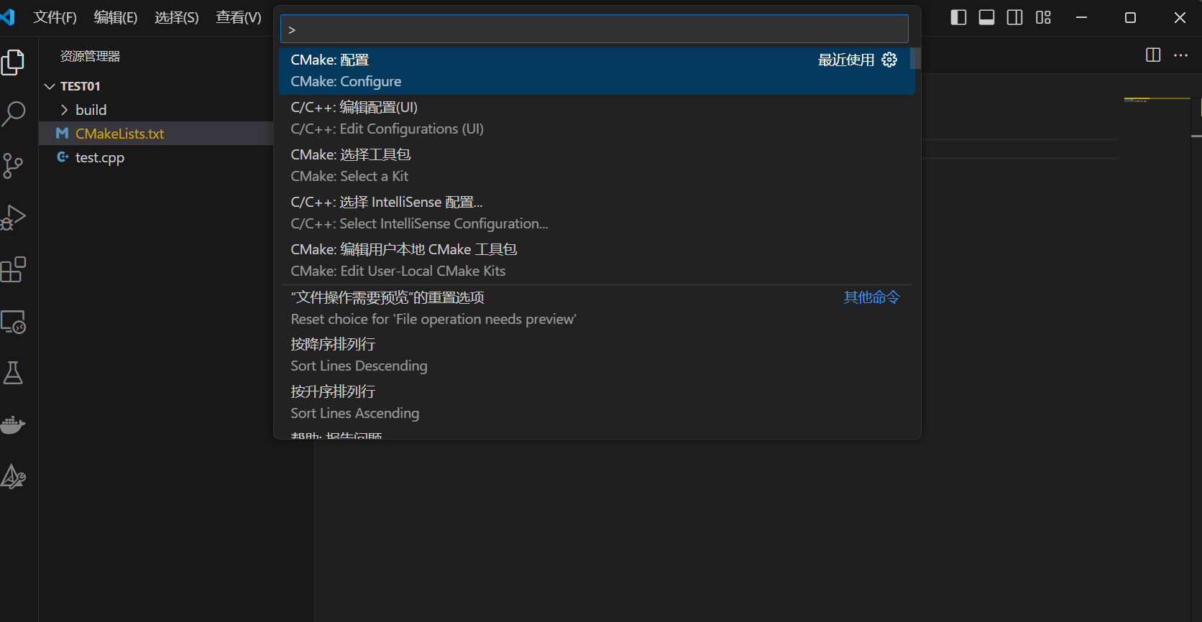This screenshot has width=1202, height=622.
Task: Click the editor minimap
Action: (1157, 101)
